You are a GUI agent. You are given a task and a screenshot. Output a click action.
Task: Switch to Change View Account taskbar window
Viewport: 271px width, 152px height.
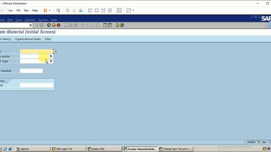click(x=176, y=149)
